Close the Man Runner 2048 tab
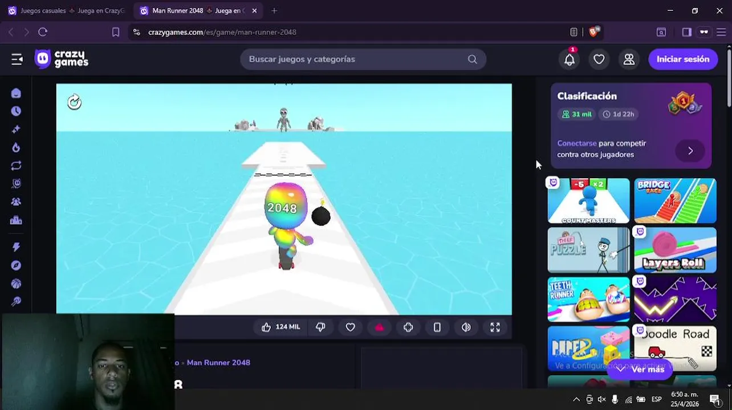The image size is (732, 410). click(254, 11)
